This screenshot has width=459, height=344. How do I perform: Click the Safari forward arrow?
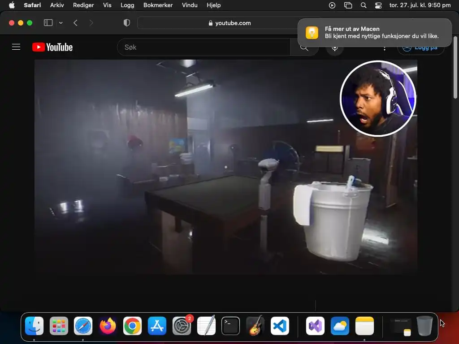(91, 23)
